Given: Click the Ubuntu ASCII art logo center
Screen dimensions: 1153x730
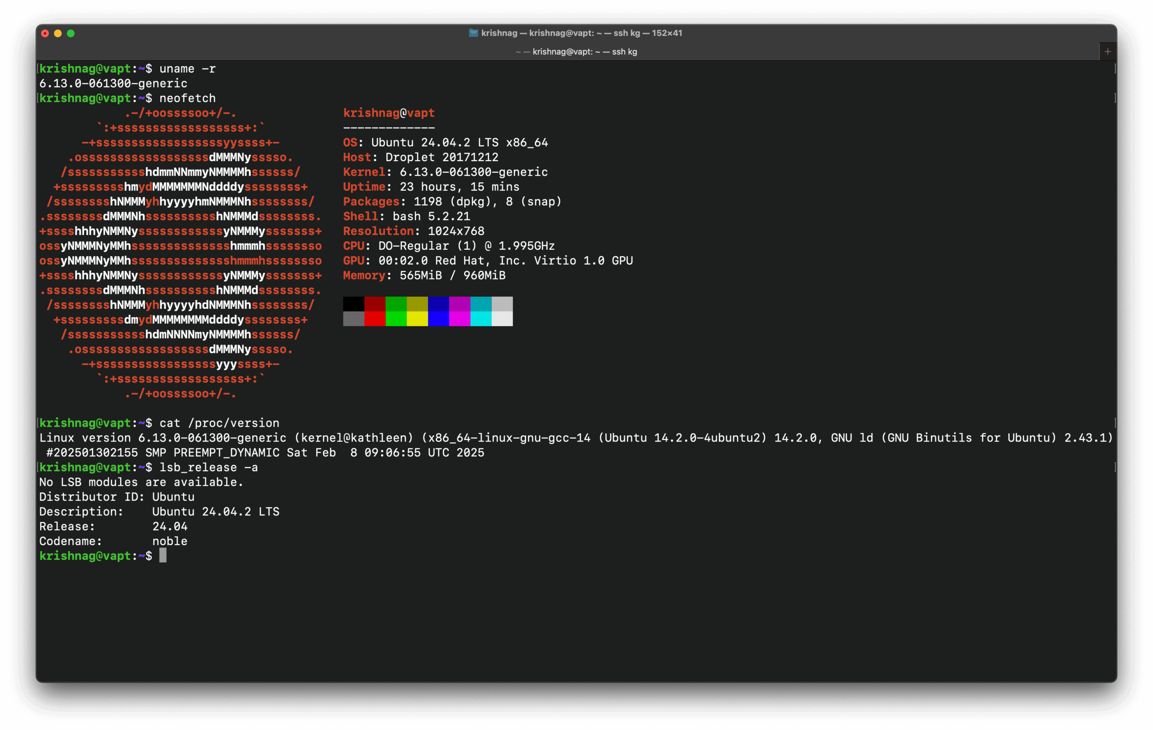Looking at the screenshot, I should [181, 253].
